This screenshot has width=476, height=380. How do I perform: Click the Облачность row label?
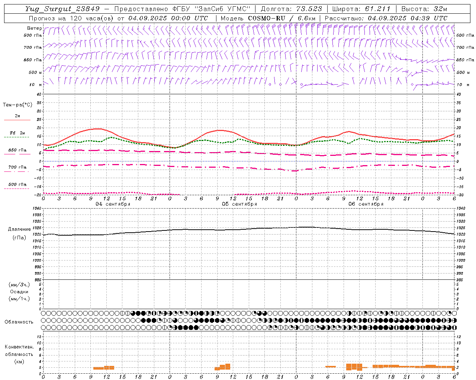[x=19, y=322]
